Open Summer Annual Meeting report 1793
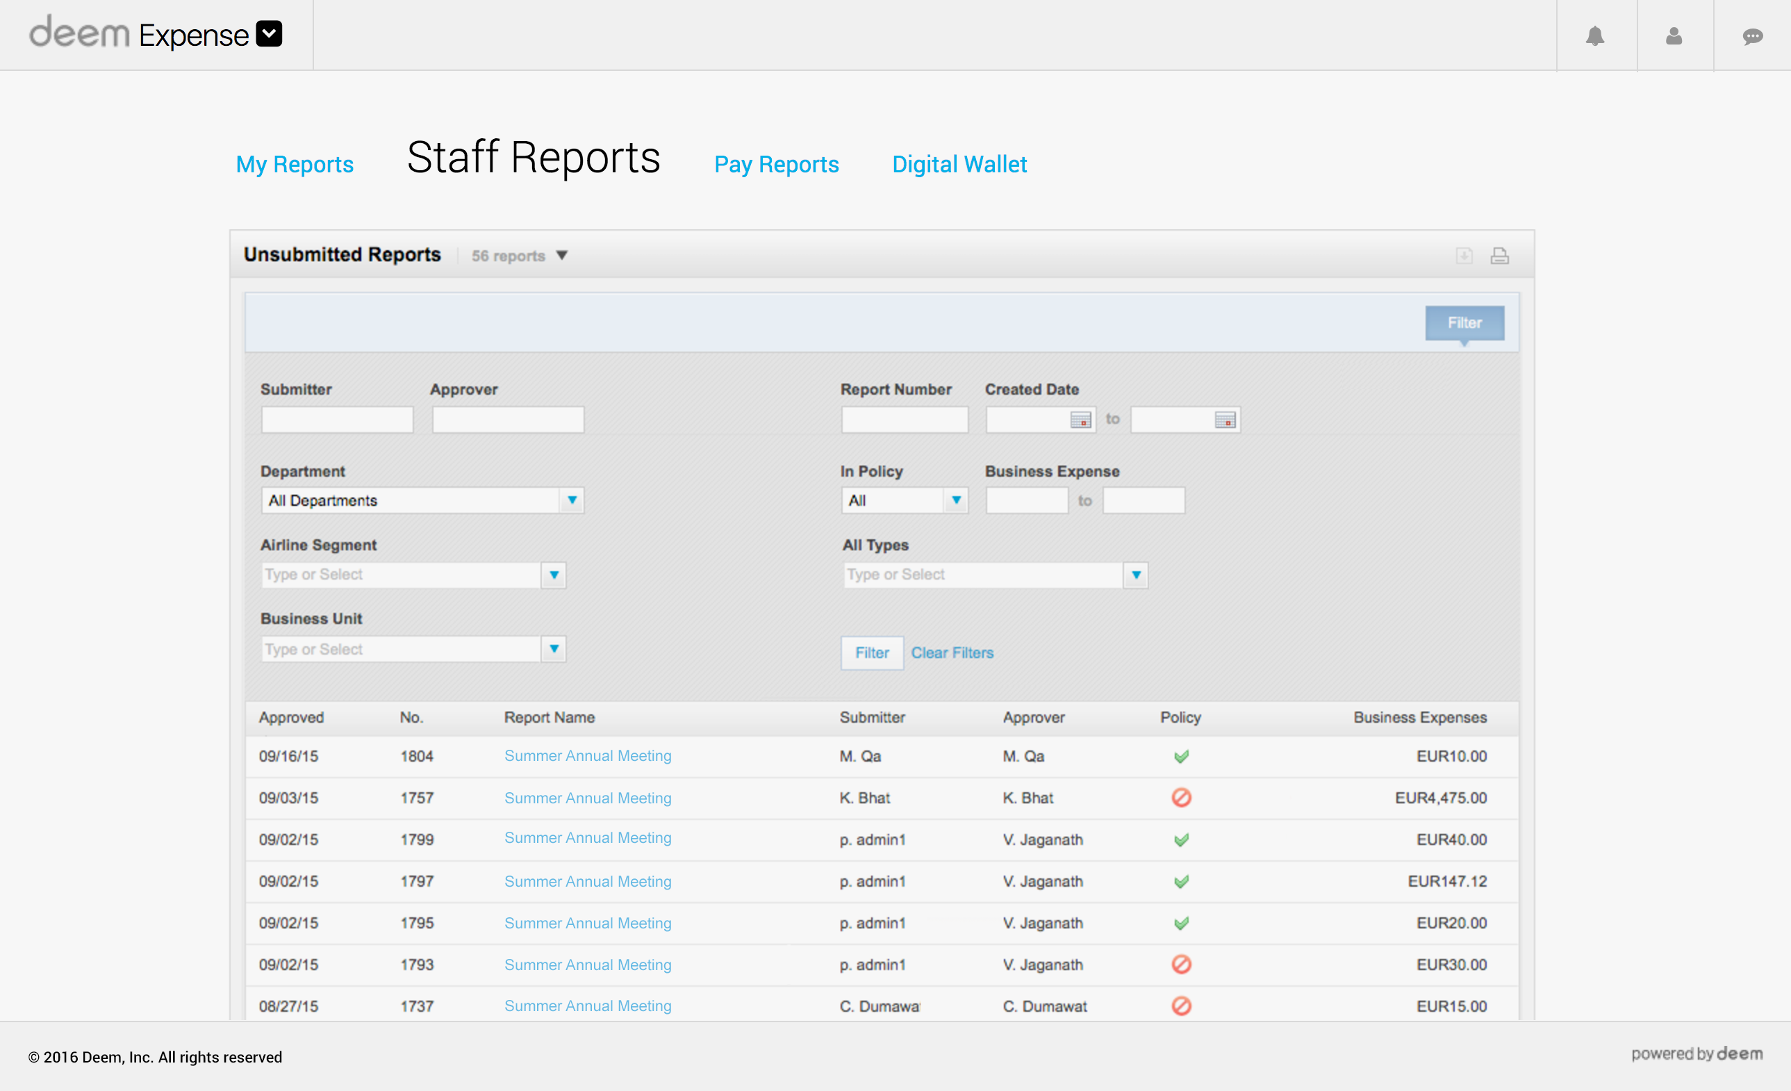Image resolution: width=1791 pixels, height=1091 pixels. 587,965
